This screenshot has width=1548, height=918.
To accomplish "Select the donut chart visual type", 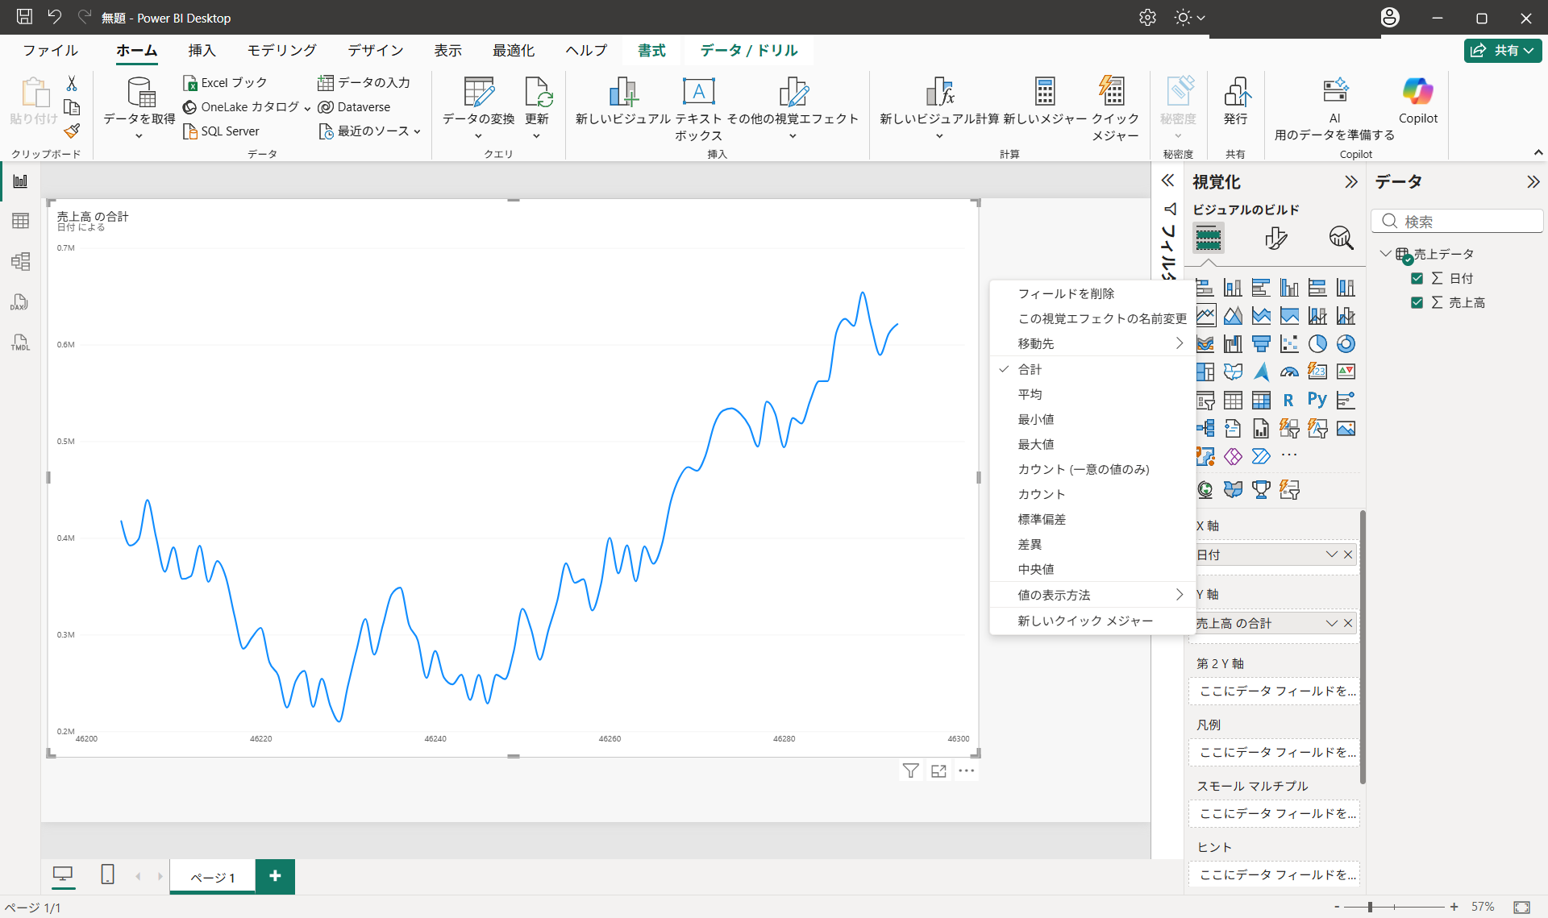I will pyautogui.click(x=1346, y=344).
